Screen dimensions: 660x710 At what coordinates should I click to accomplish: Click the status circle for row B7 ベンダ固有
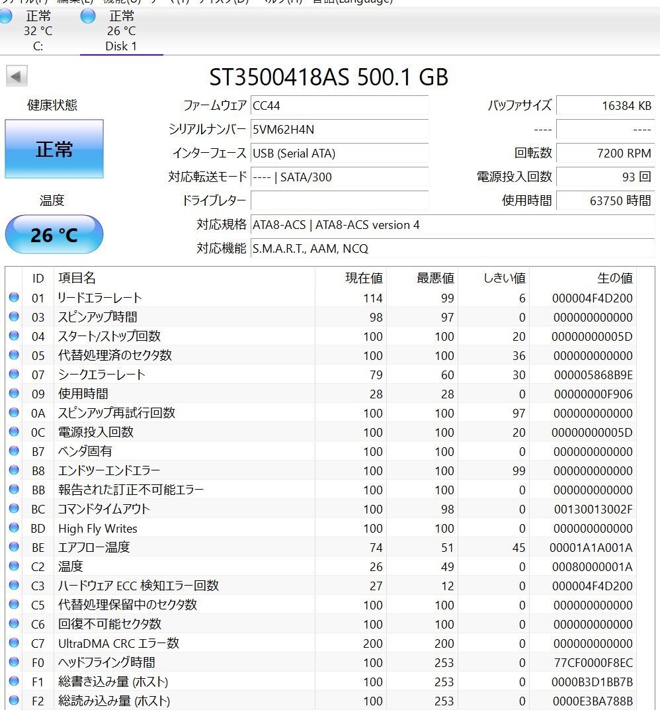coord(14,451)
